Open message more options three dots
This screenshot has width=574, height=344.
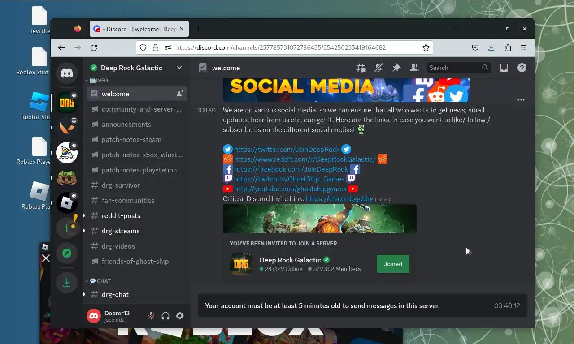point(521,100)
